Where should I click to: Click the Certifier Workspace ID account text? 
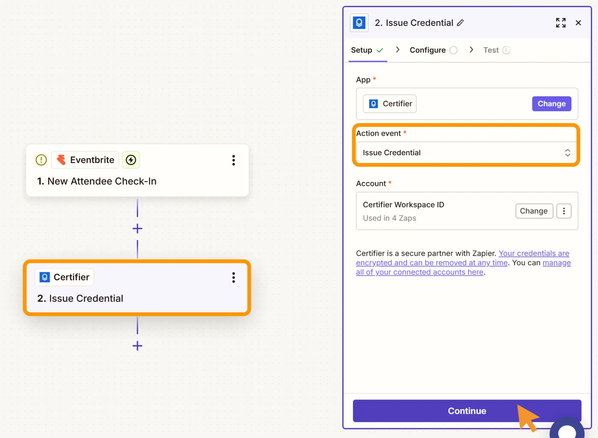point(403,204)
